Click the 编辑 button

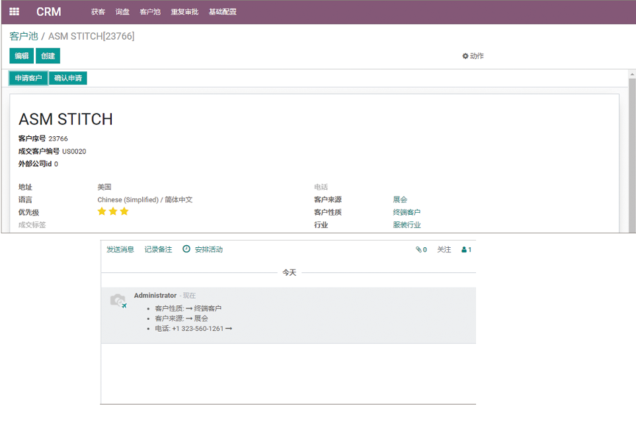click(21, 56)
